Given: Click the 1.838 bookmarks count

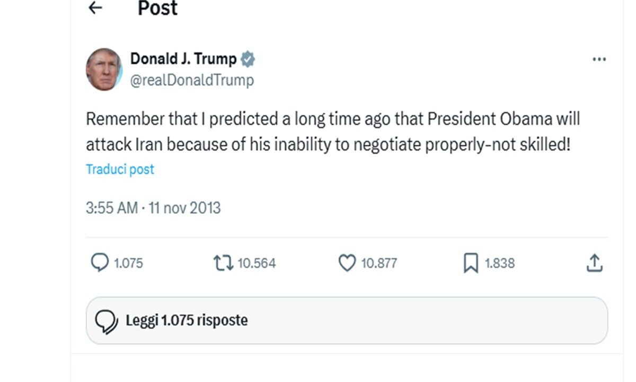Looking at the screenshot, I should 500,263.
